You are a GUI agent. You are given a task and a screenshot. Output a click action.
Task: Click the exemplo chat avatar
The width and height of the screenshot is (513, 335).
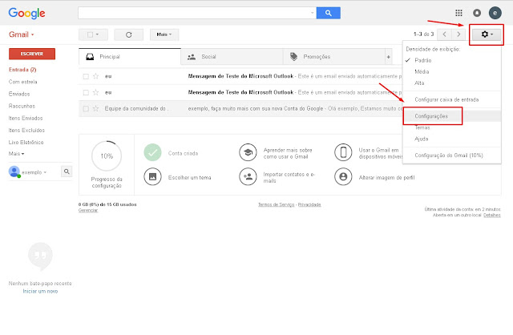[14, 172]
